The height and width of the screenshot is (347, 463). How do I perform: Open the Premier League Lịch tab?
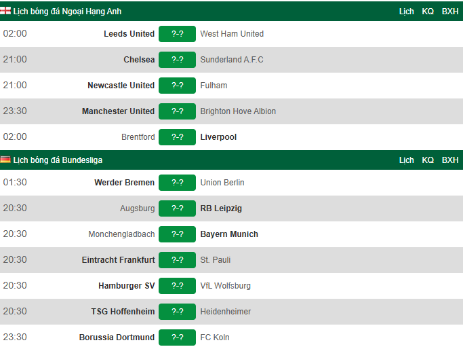click(407, 12)
